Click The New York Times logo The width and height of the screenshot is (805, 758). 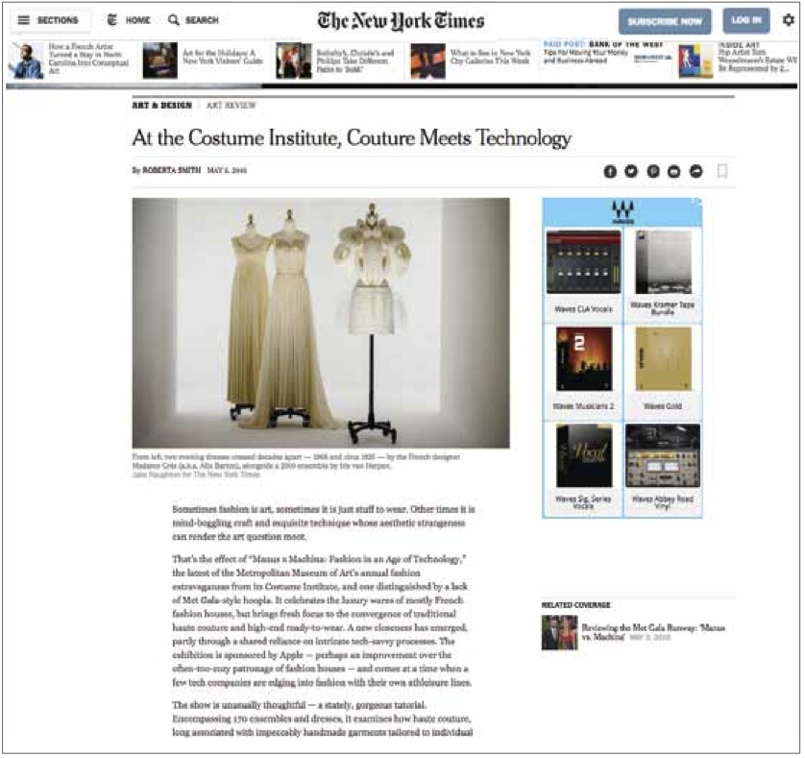[401, 21]
